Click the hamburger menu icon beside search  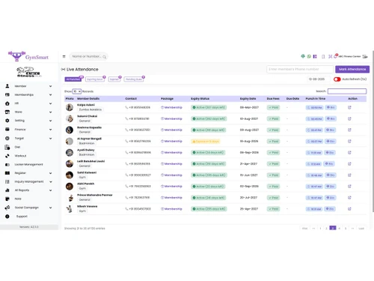click(64, 57)
